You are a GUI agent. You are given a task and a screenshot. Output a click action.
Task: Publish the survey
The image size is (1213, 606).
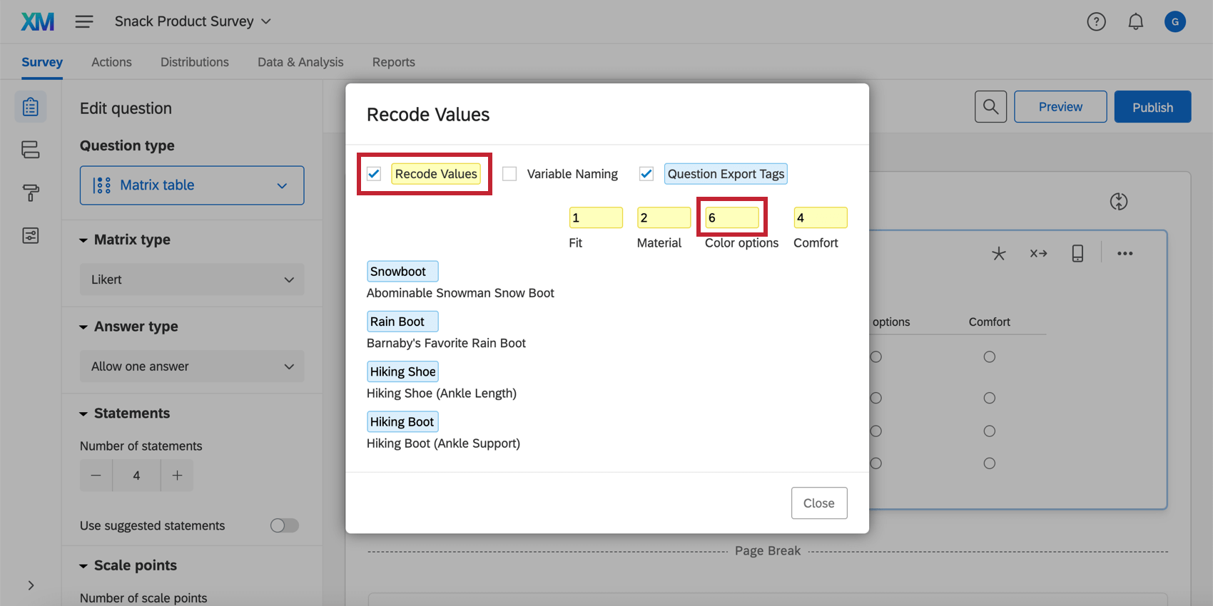pyautogui.click(x=1152, y=107)
